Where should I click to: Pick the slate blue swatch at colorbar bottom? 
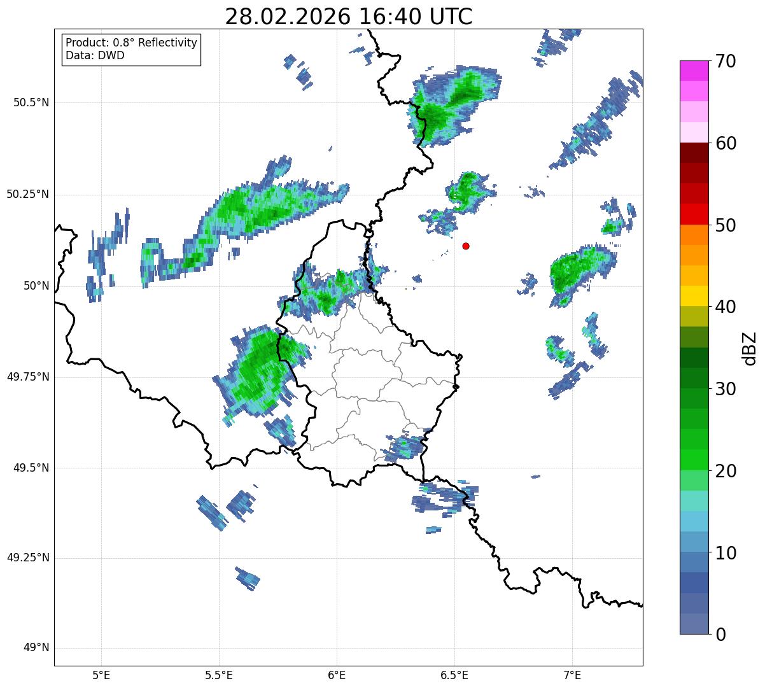click(694, 624)
